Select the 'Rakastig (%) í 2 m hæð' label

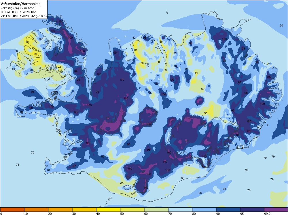tap(17, 8)
